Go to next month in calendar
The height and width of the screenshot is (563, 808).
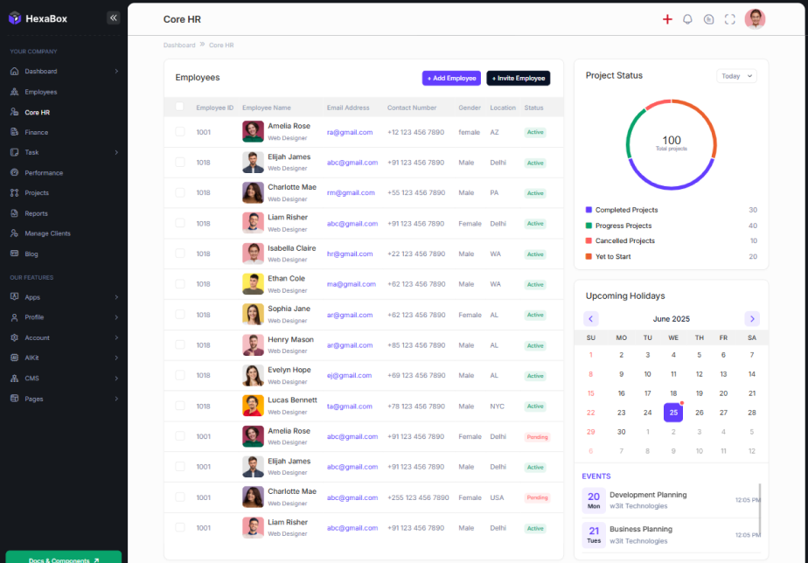752,319
